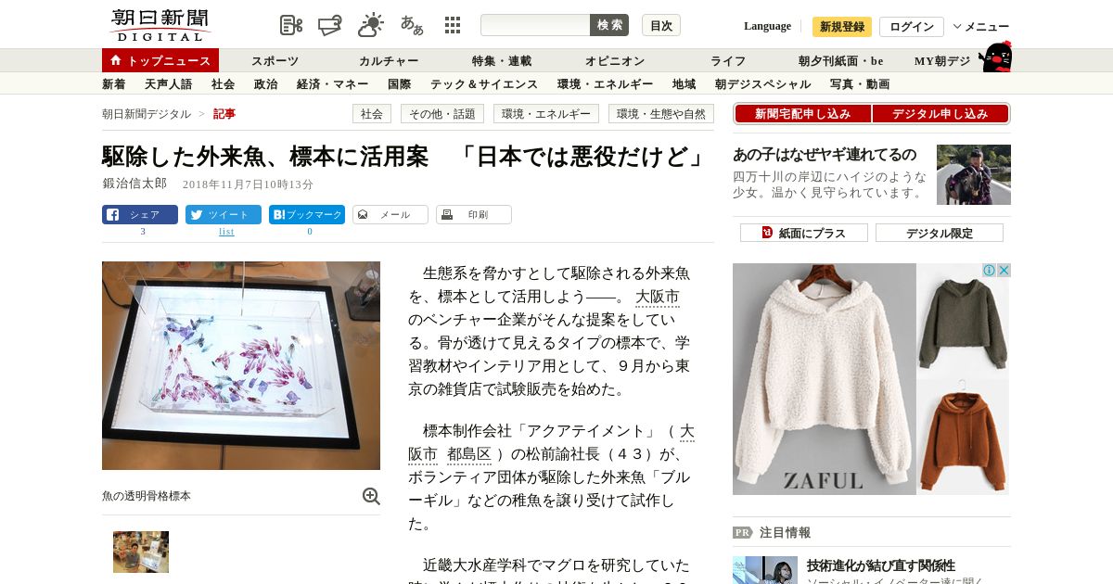Screen dimensions: 1113x584
Task: Open the megaphone announcements icon
Action: [x=330, y=25]
